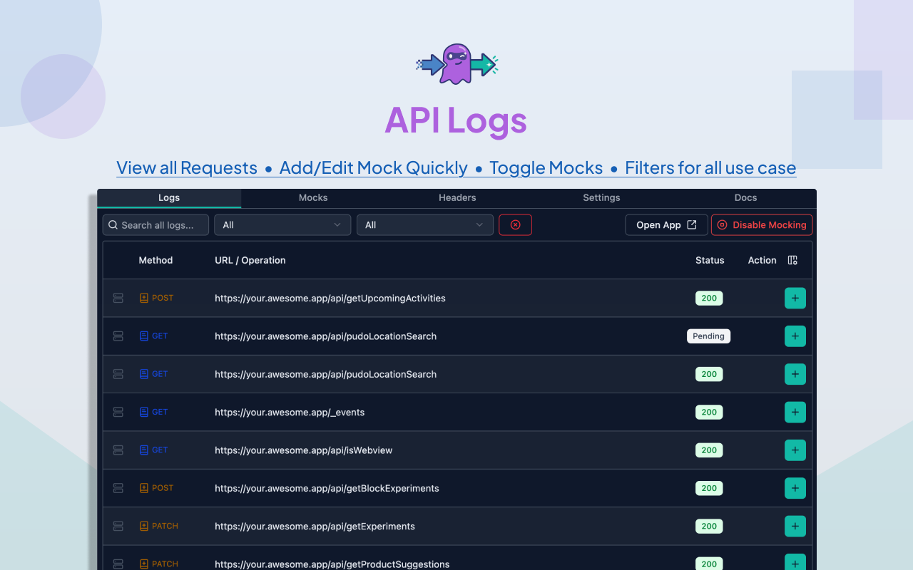Clear logs with the red circle-x button
The height and width of the screenshot is (570, 913).
515,225
